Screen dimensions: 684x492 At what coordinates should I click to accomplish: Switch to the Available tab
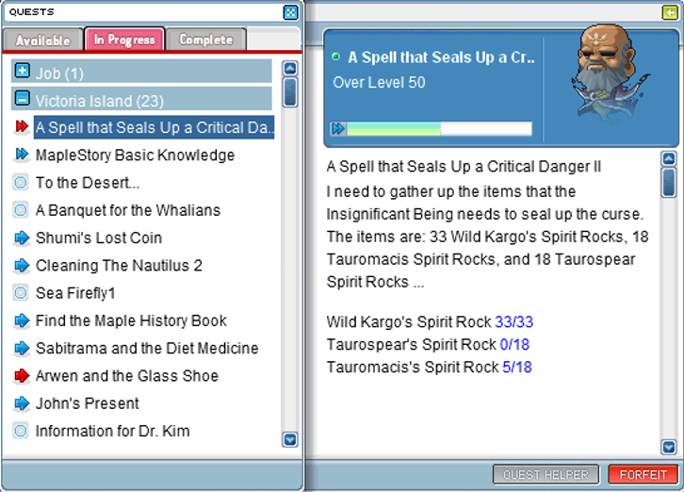click(x=42, y=41)
